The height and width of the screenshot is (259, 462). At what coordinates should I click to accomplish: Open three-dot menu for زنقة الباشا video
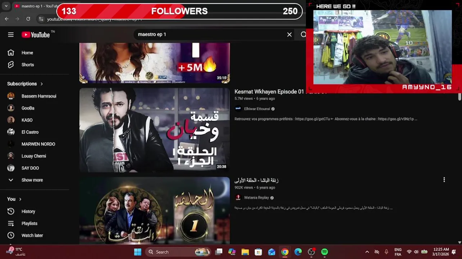point(444,180)
